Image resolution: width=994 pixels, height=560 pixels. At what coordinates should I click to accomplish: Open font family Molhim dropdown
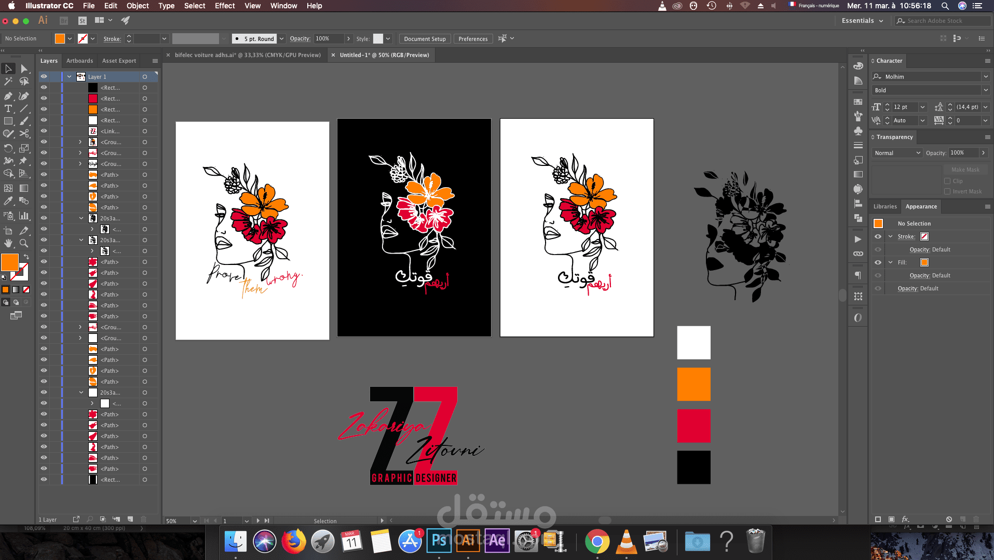pyautogui.click(x=985, y=77)
